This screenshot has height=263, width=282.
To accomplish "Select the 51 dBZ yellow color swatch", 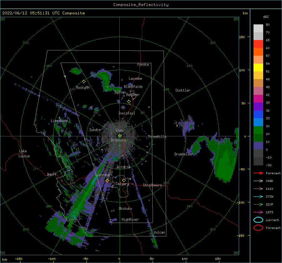I will (x=258, y=68).
